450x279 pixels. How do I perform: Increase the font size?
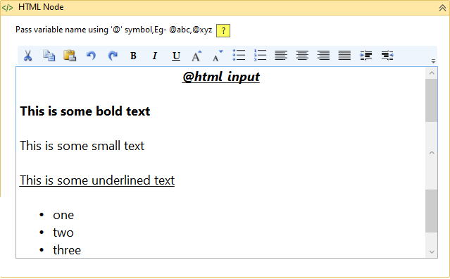click(196, 56)
